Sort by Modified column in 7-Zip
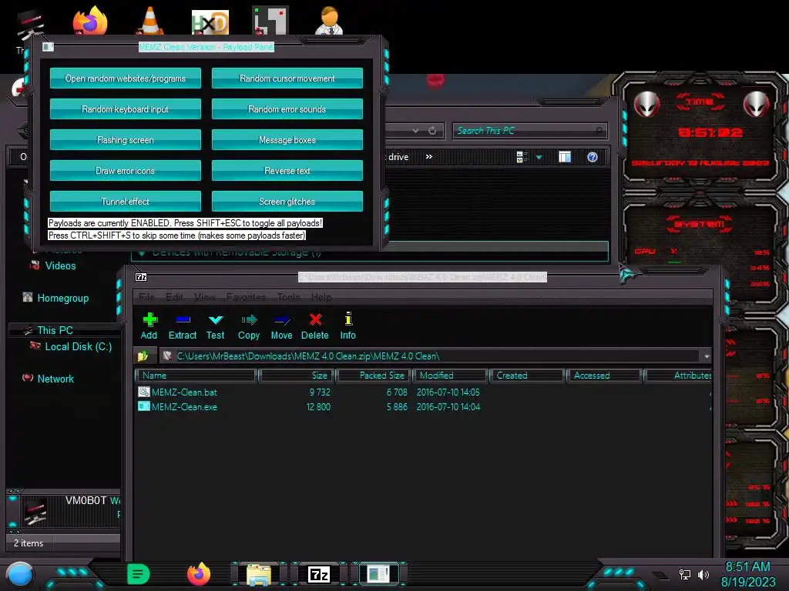This screenshot has width=789, height=591. pyautogui.click(x=450, y=376)
